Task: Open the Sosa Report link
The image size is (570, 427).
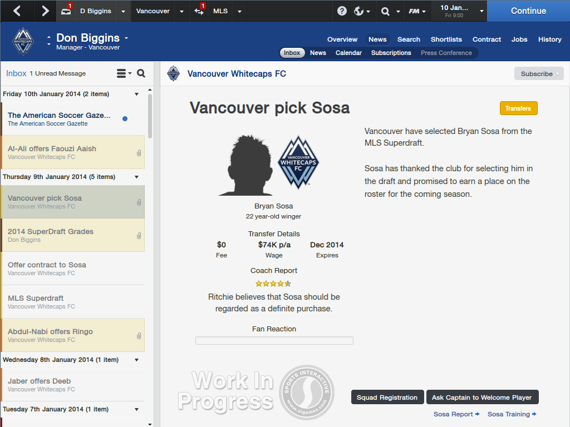Action: pos(456,414)
